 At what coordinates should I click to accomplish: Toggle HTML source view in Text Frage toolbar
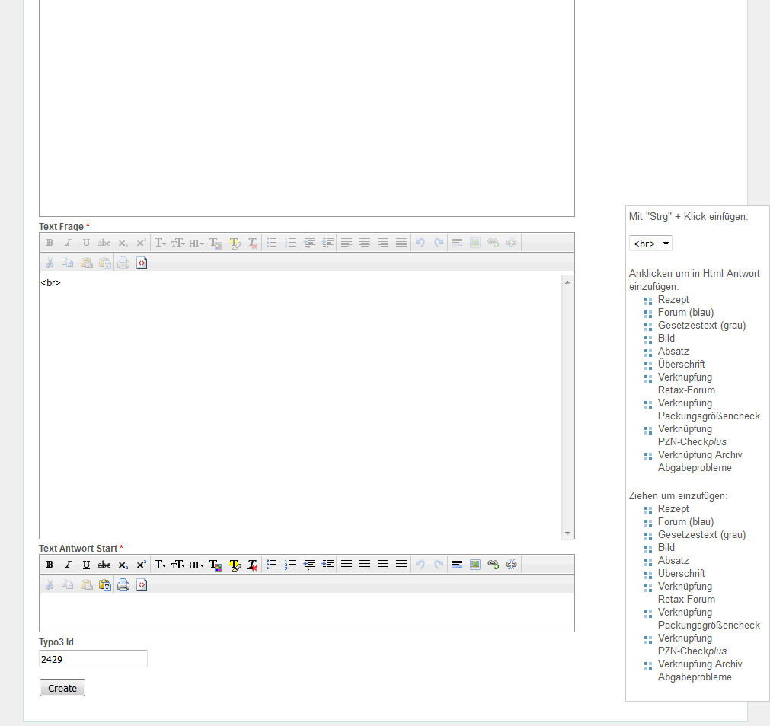click(x=142, y=263)
